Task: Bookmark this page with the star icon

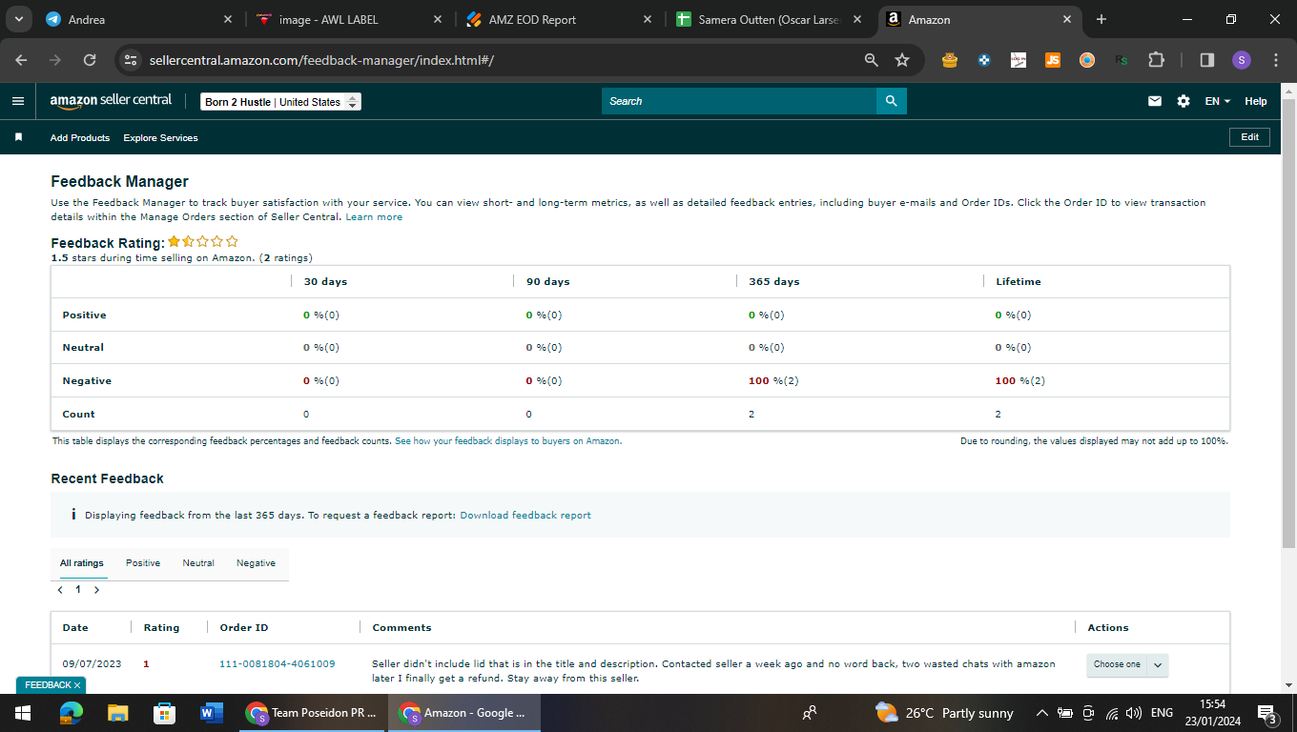Action: (902, 60)
